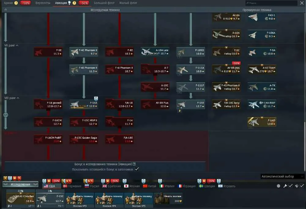306x209 pixels.
Task: Switch to the Армия tab
Action: [x=8, y=3]
